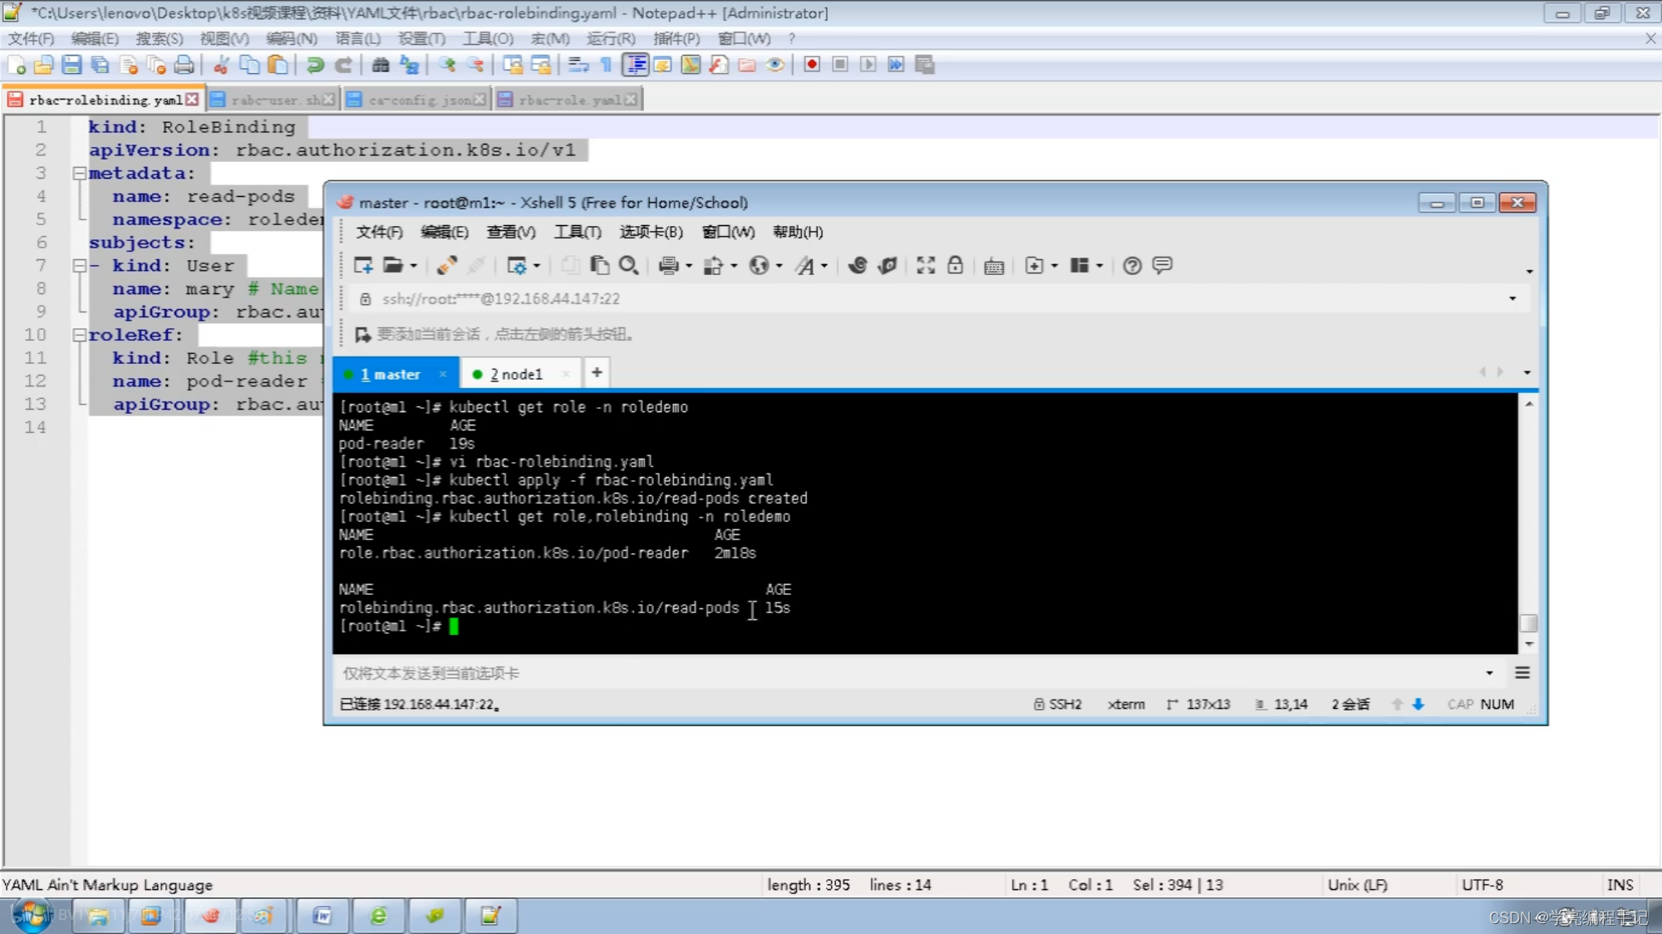Close rbac-rolebinding.yaml tab

[192, 100]
